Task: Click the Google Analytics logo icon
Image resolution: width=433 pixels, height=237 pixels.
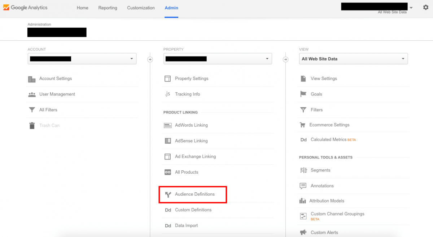Action: (6, 8)
